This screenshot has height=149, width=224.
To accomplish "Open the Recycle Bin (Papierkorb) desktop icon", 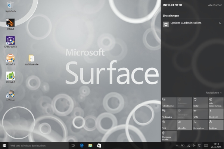I will point(10,7).
